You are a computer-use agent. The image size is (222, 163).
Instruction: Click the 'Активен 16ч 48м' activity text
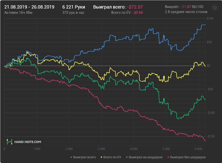(18, 13)
